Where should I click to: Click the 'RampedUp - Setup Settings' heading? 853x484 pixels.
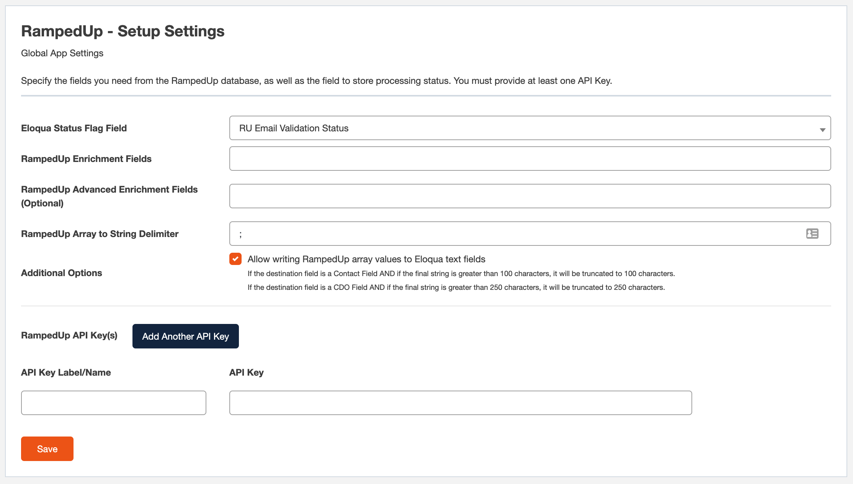pyautogui.click(x=123, y=31)
